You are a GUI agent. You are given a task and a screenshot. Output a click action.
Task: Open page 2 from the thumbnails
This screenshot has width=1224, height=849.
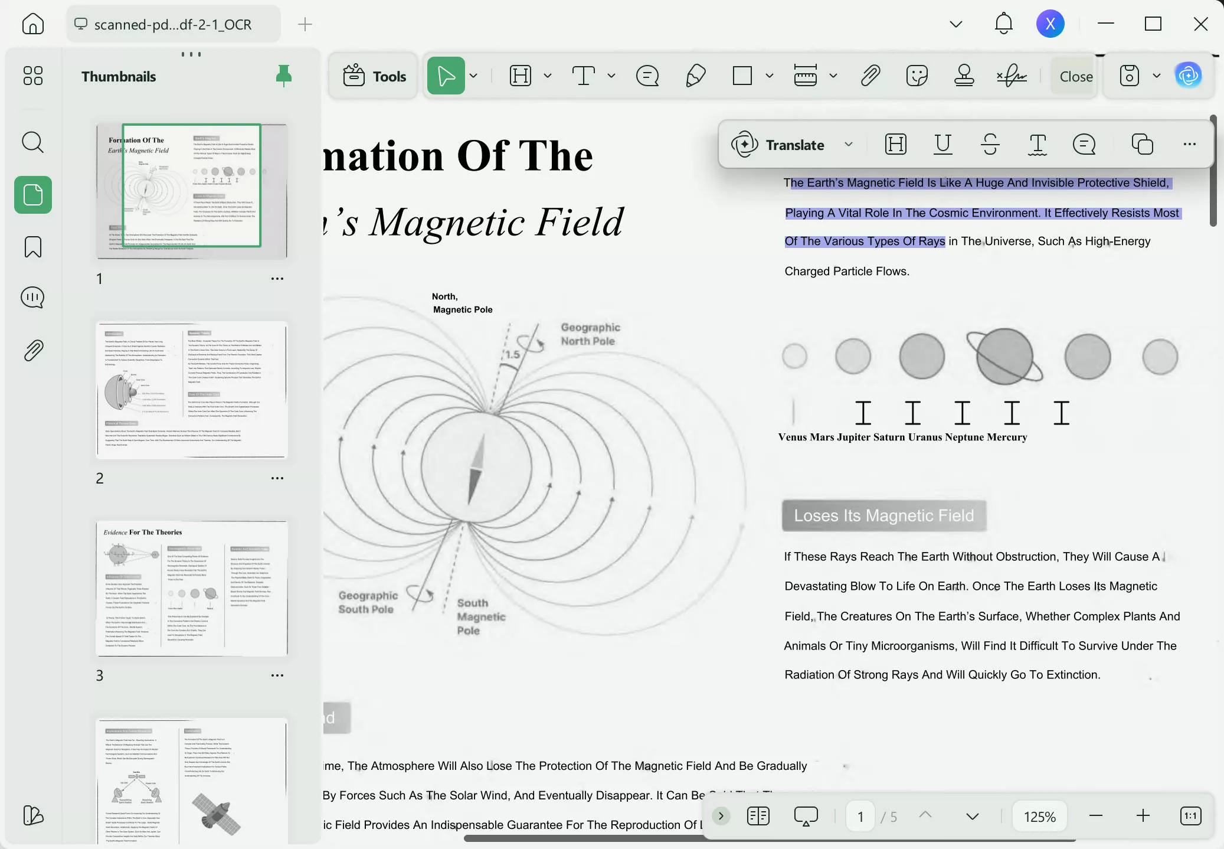[x=191, y=390]
